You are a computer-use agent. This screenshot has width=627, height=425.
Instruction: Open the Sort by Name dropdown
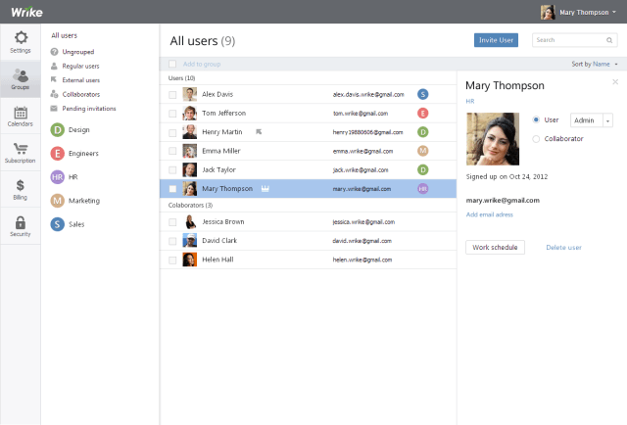[595, 64]
